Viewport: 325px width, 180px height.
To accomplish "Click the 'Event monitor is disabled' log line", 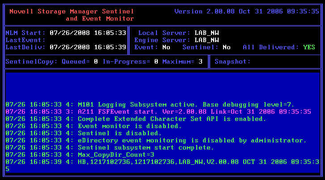I will click(94, 126).
